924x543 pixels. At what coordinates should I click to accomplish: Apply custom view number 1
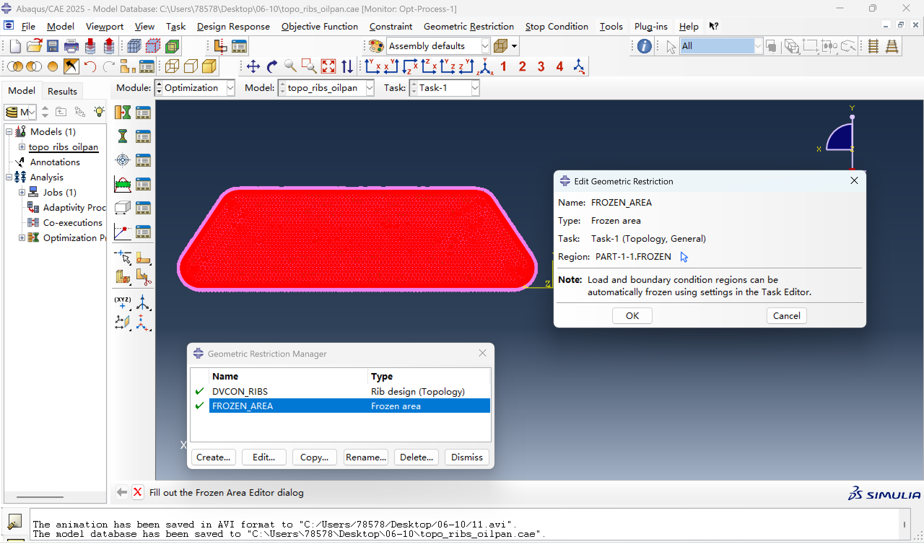coord(504,67)
